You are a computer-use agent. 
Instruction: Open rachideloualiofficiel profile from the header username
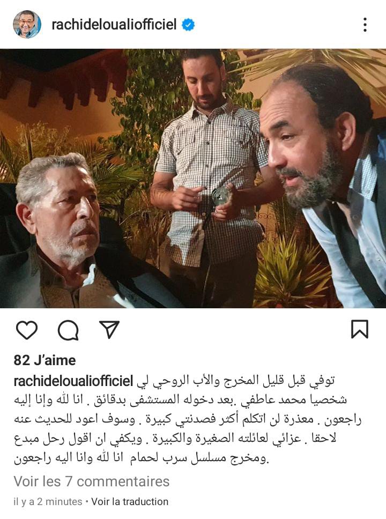(x=114, y=25)
